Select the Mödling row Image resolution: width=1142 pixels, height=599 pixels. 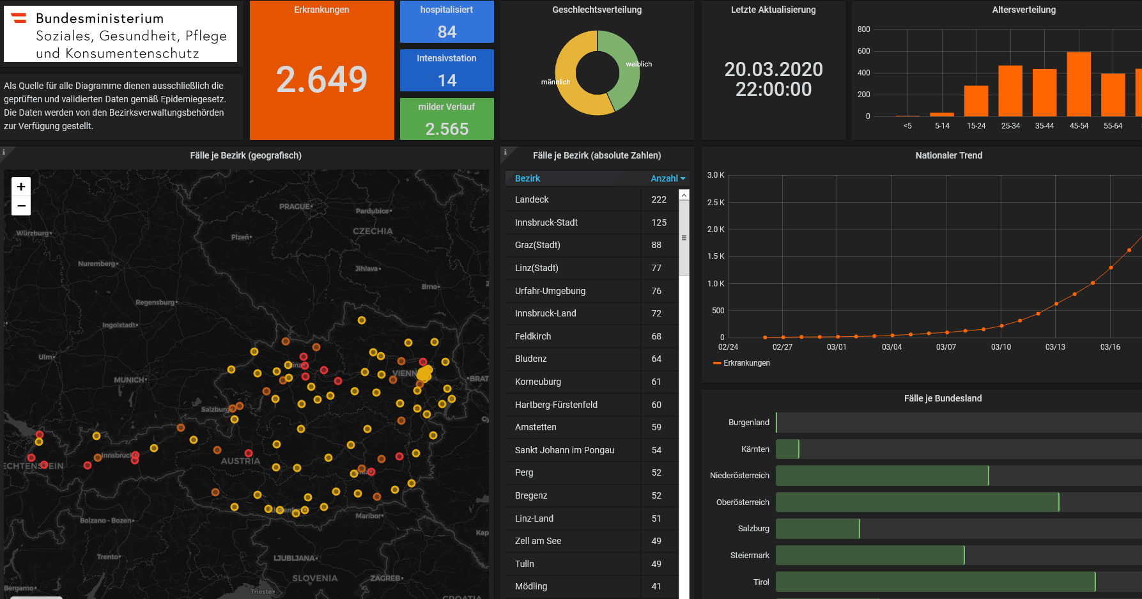[592, 586]
